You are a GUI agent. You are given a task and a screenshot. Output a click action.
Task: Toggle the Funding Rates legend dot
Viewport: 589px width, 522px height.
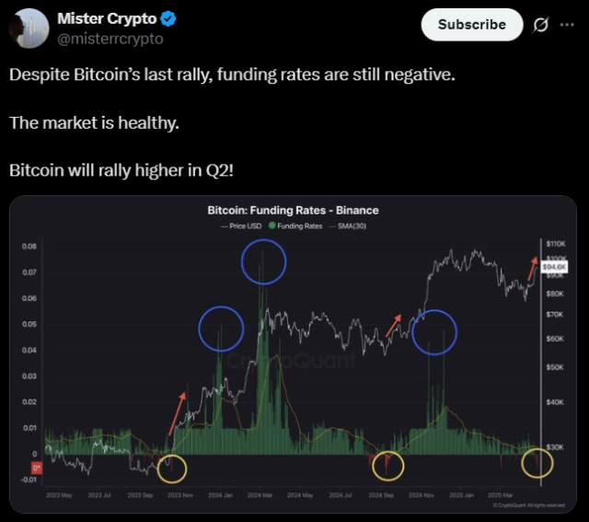[x=272, y=226]
